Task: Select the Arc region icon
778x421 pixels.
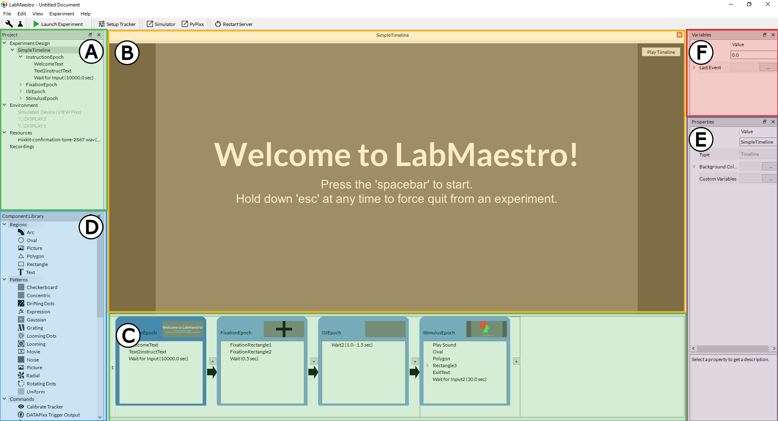Action: (x=21, y=232)
